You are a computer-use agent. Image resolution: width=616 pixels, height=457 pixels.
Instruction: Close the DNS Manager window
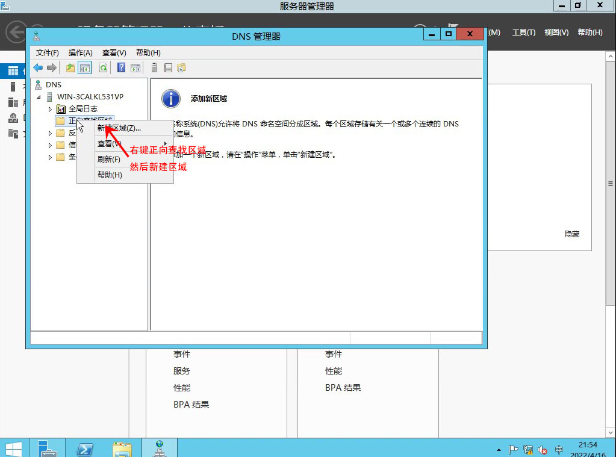[470, 34]
